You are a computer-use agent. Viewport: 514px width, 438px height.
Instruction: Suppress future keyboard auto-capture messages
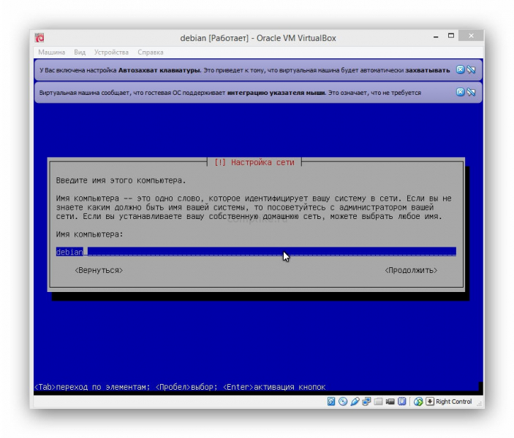point(471,70)
